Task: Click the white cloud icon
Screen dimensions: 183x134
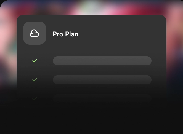Action: coord(34,33)
